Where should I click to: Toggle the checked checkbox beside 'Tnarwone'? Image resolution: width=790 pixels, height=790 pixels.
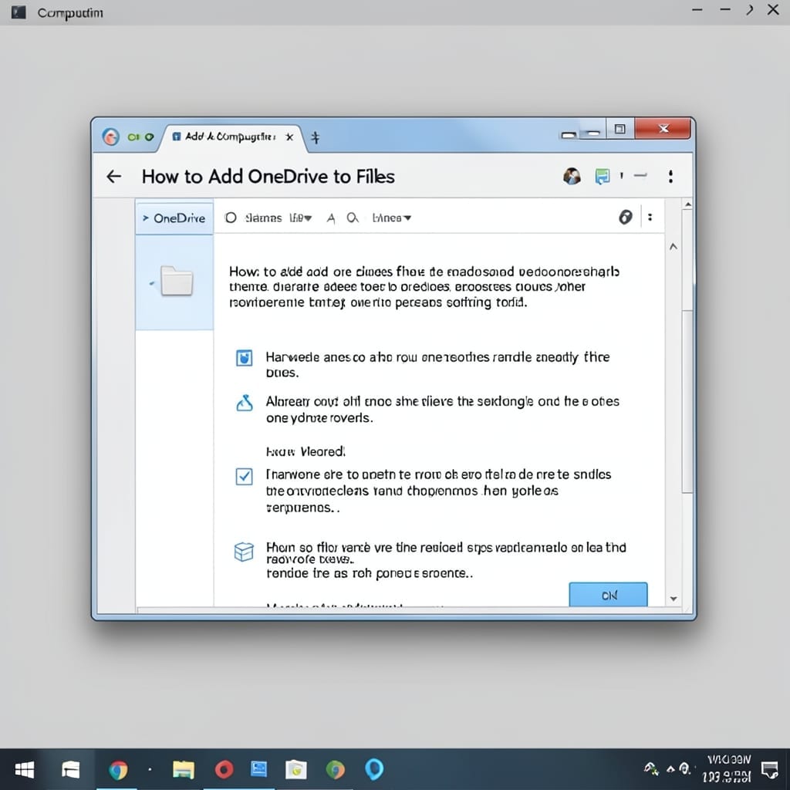point(245,476)
